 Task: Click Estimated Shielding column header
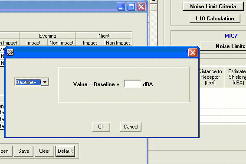click(x=235, y=77)
